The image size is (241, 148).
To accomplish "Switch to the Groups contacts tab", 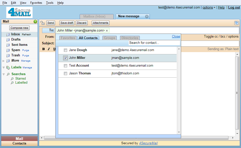I will [109, 38].
